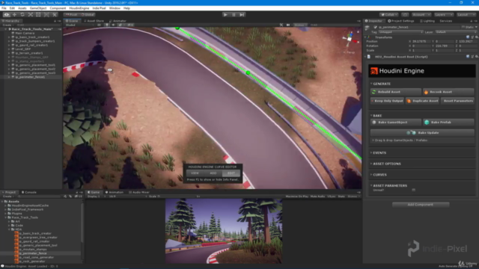479x269 pixels.
Task: Open the Shaded draw mode dropdown
Action: point(79,25)
